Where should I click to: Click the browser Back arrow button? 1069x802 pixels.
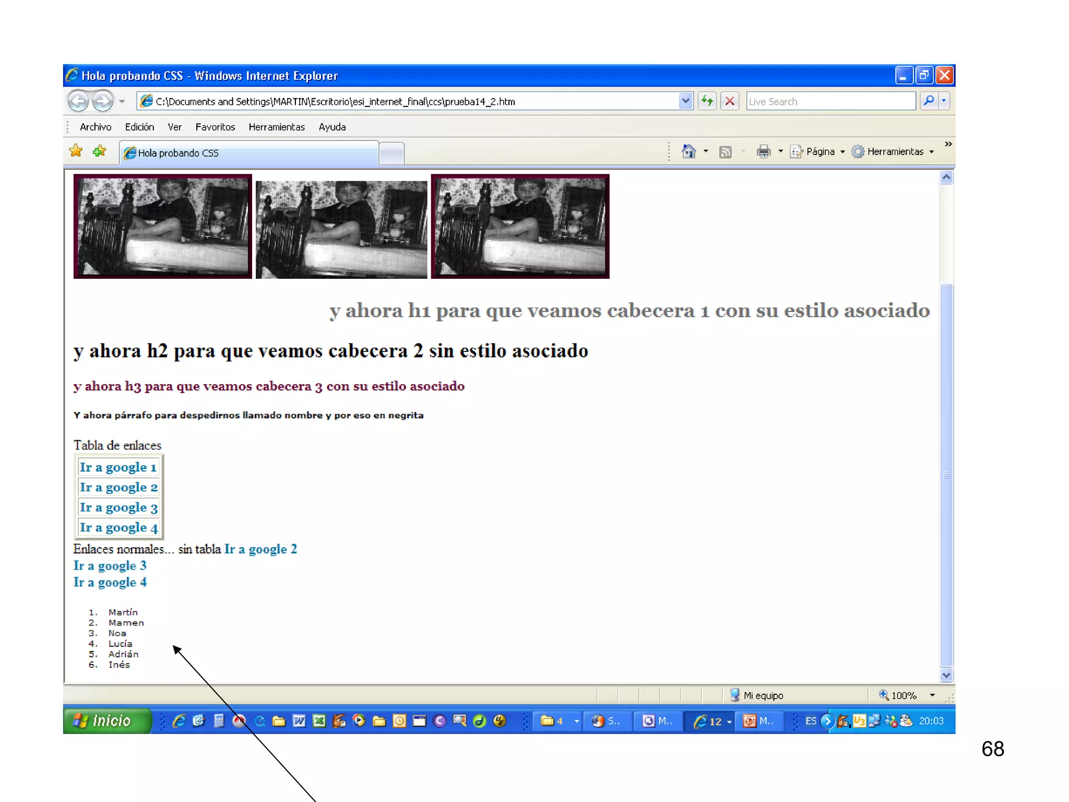click(79, 101)
